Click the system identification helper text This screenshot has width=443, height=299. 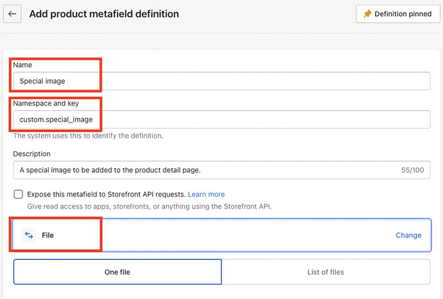pos(88,136)
